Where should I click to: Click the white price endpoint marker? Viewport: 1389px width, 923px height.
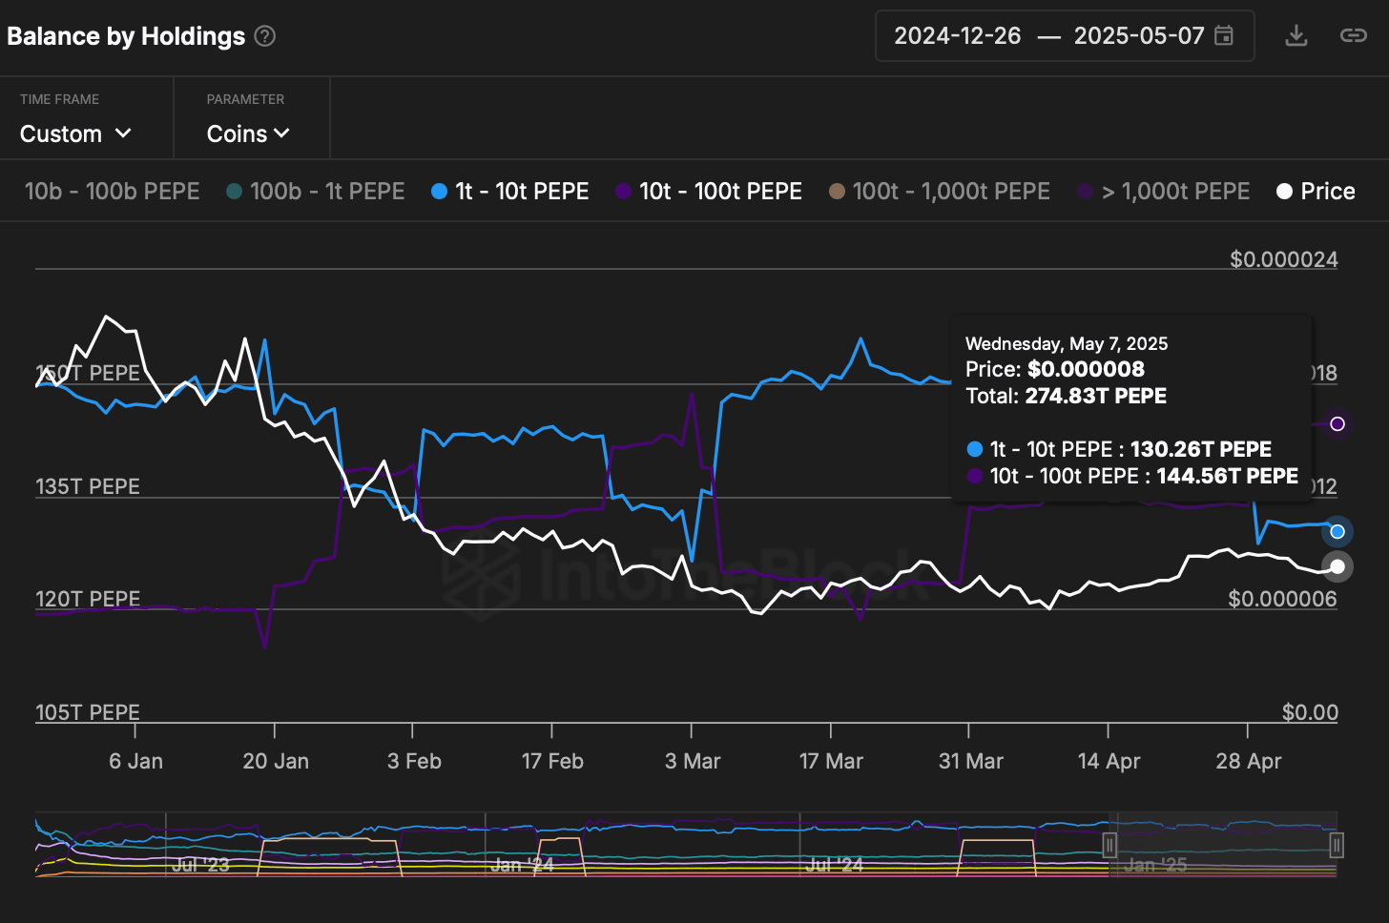coord(1337,566)
